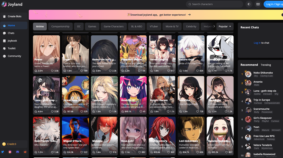Screen dimensions: 283x158
Task: Open the Rias Gremory character card
Action: tap(162, 136)
